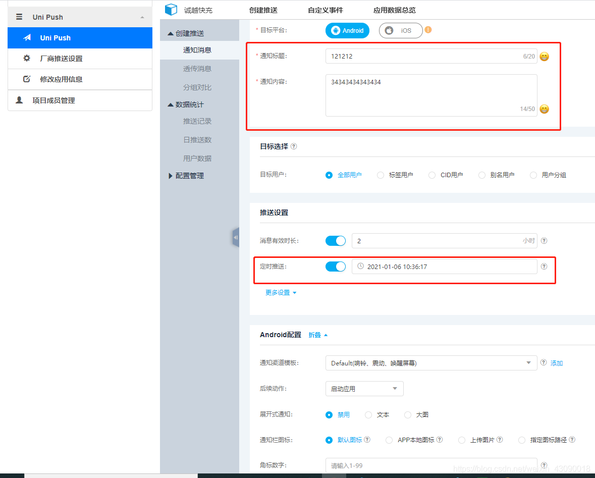The width and height of the screenshot is (595, 478).
Task: Click the 通知内容 text area
Action: [x=431, y=95]
